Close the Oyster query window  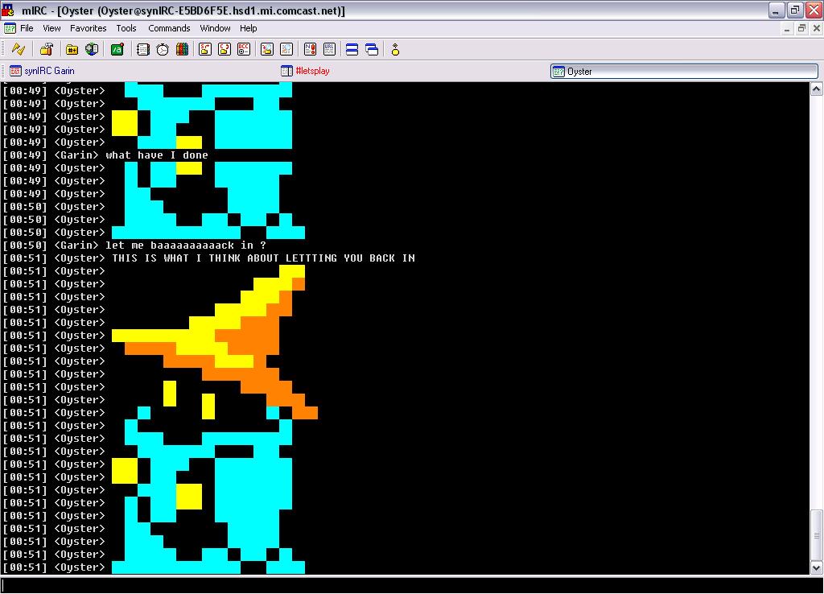(816, 28)
